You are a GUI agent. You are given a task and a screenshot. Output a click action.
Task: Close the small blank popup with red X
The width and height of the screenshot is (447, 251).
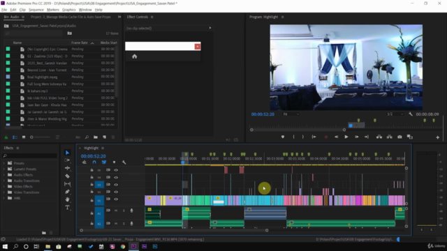(x=197, y=47)
